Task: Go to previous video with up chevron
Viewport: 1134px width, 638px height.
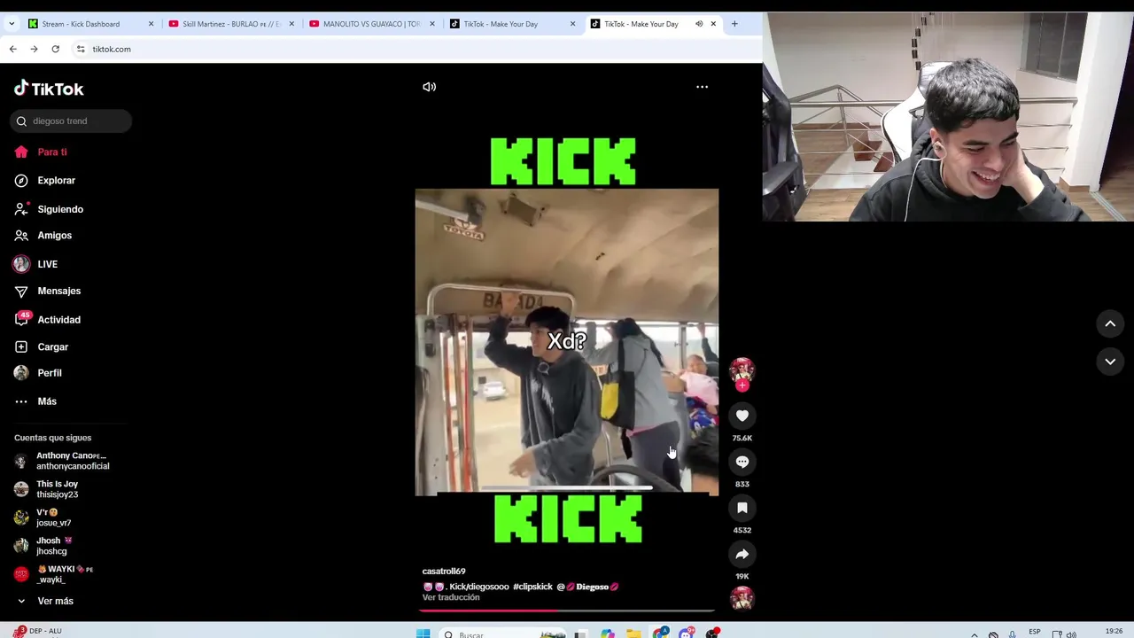Action: (1110, 324)
